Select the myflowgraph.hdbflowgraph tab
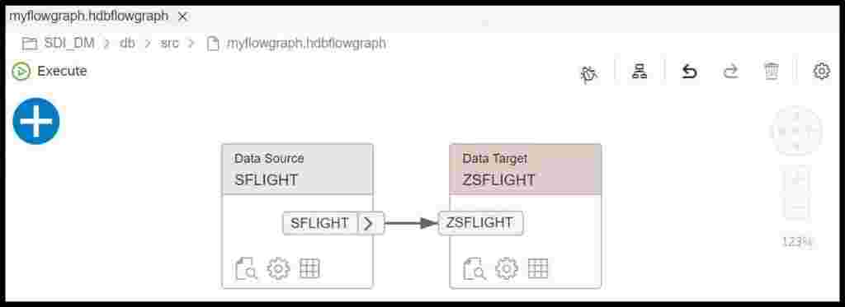 89,16
